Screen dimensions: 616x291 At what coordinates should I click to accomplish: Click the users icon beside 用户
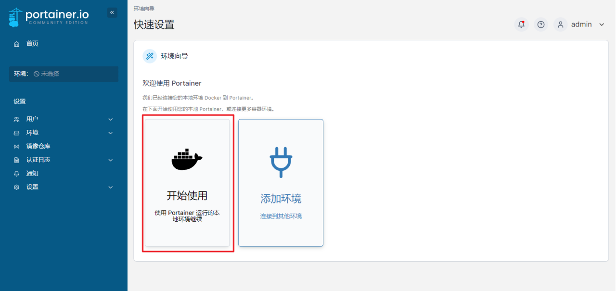point(17,119)
